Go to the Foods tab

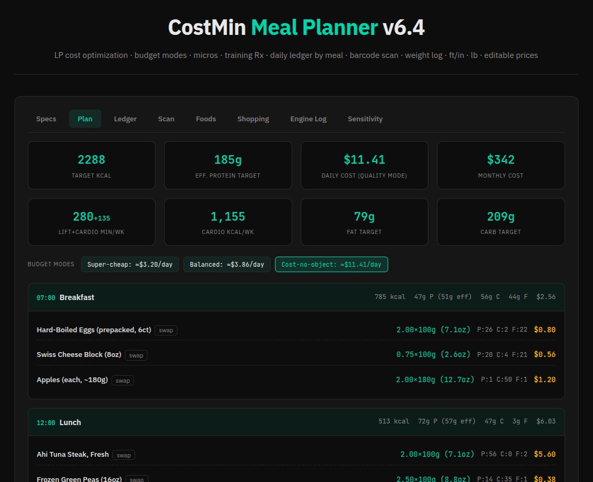pyautogui.click(x=206, y=119)
